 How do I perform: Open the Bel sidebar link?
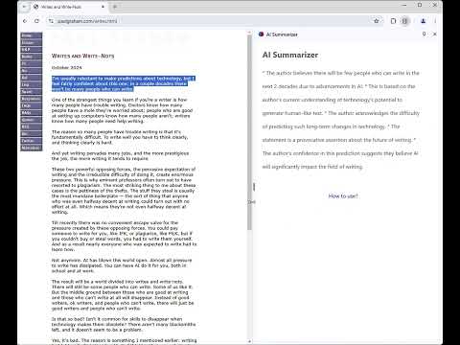pos(32,78)
